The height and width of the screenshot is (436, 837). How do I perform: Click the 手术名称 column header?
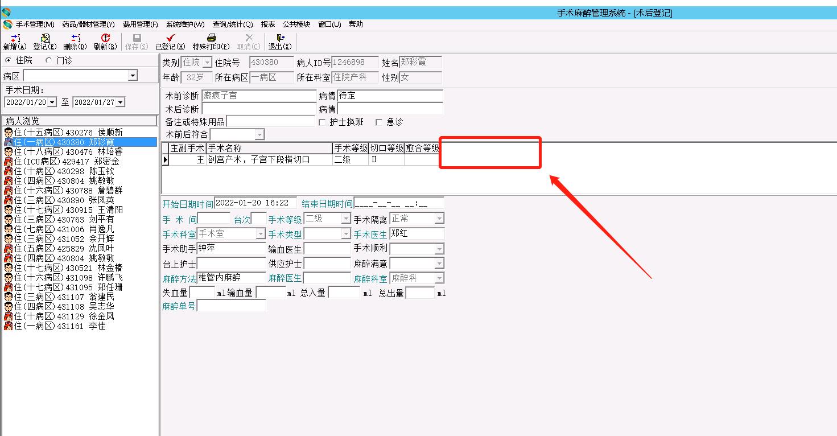click(269, 149)
